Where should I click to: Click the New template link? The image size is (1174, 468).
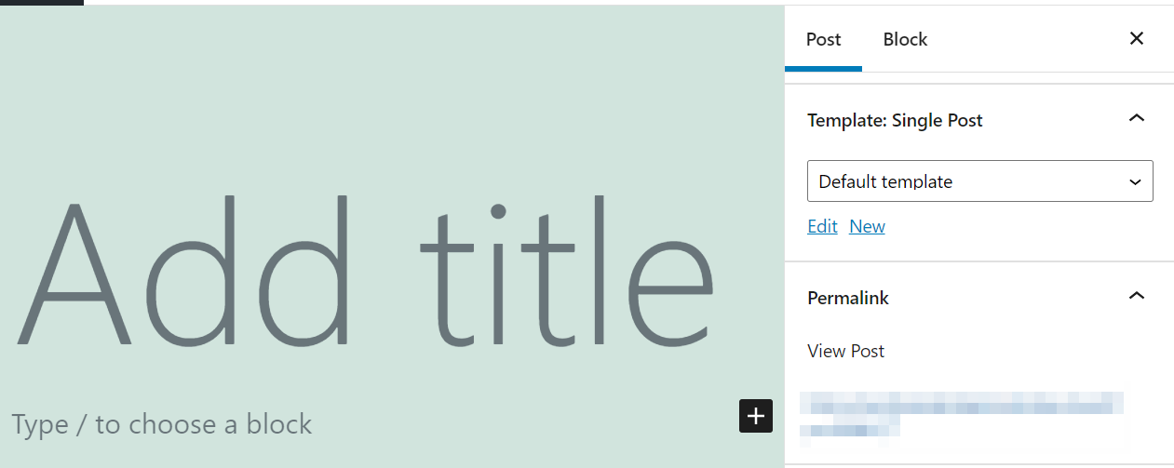[x=867, y=226]
